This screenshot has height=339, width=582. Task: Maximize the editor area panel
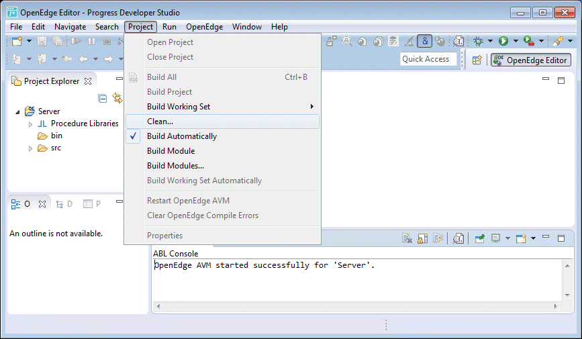561,80
